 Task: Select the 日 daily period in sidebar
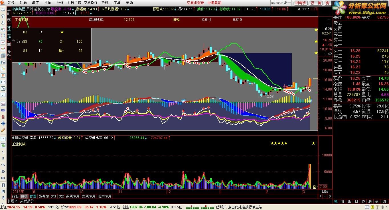point(3,185)
